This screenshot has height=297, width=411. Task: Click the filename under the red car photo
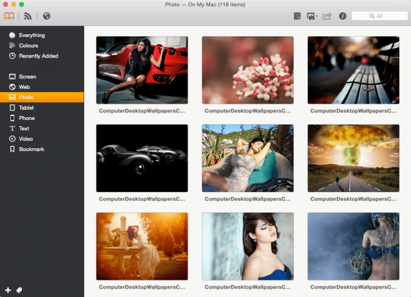tap(142, 111)
